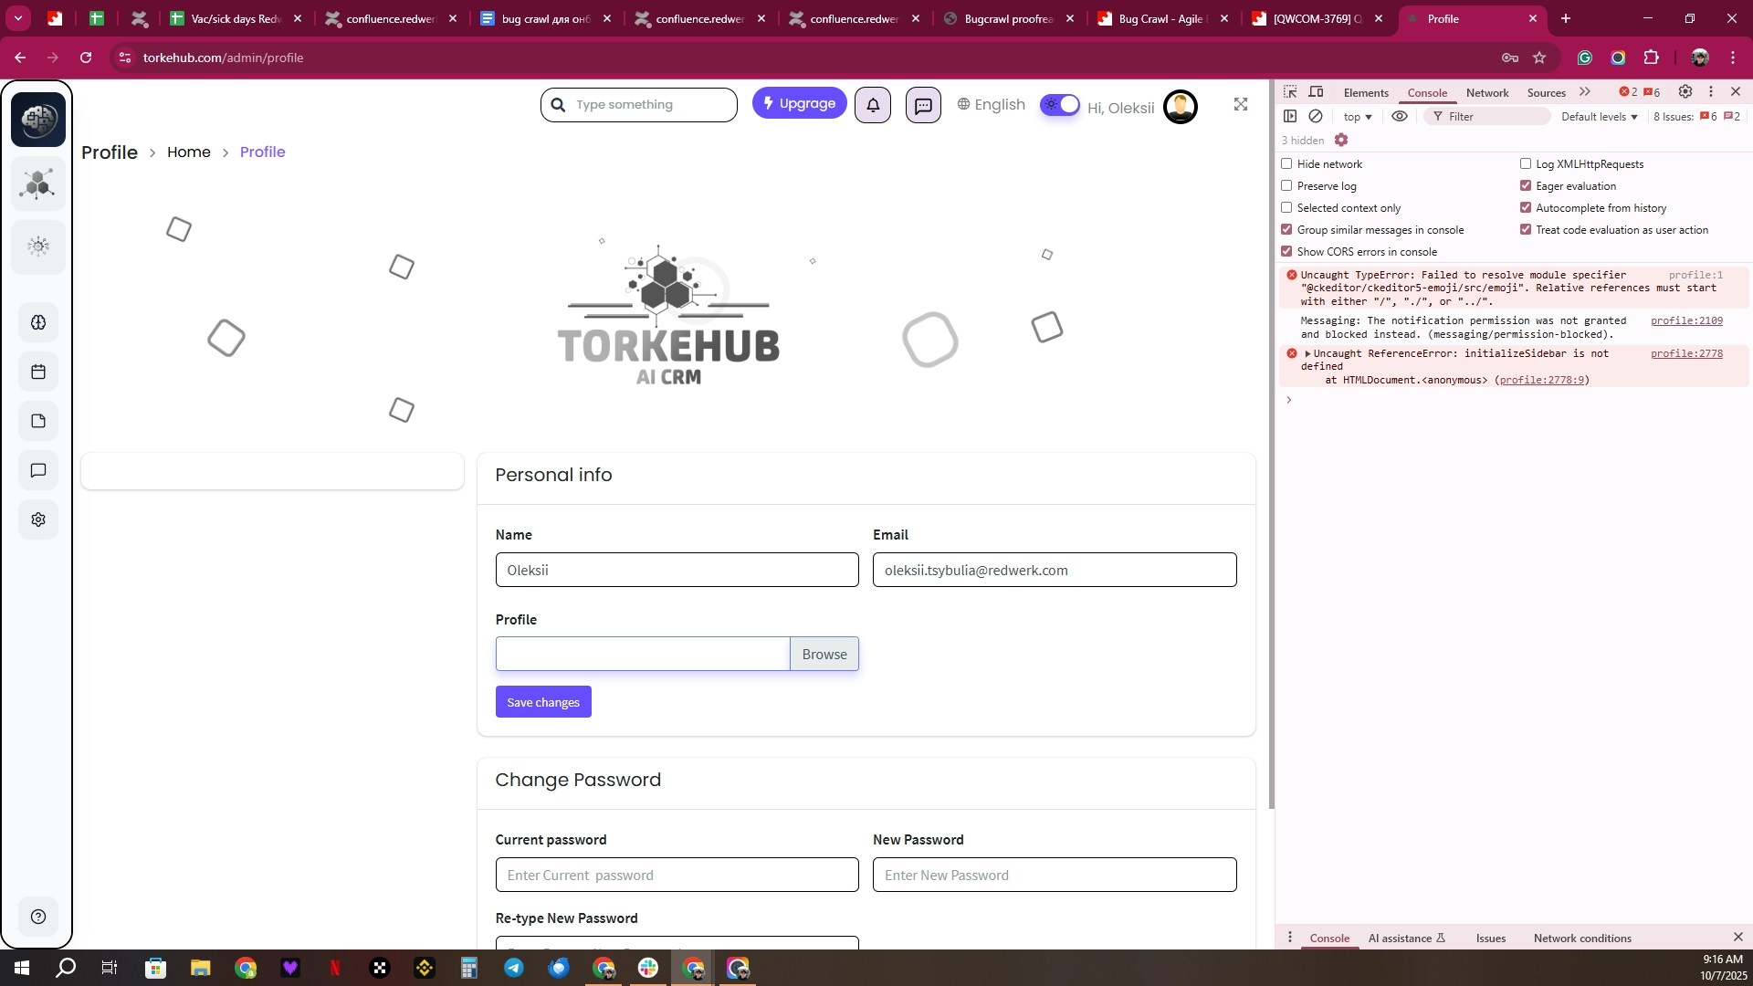
Task: Open the calendar icon in the sidebar
Action: 38,372
